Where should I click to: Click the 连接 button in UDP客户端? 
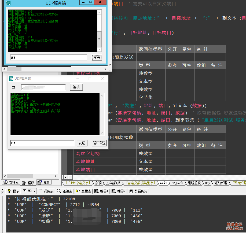point(76,87)
